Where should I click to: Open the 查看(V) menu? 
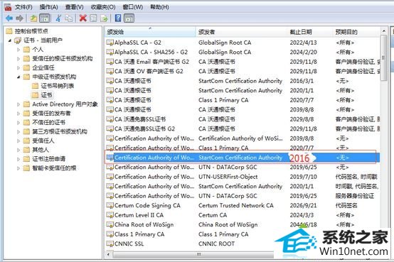click(75, 7)
